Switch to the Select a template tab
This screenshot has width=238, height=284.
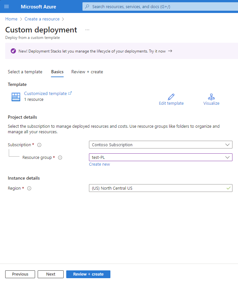tap(25, 72)
